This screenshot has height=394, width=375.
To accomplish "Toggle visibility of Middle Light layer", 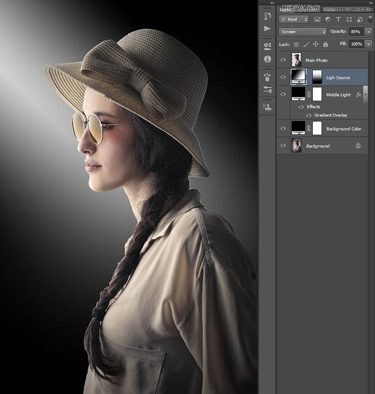I will (283, 94).
